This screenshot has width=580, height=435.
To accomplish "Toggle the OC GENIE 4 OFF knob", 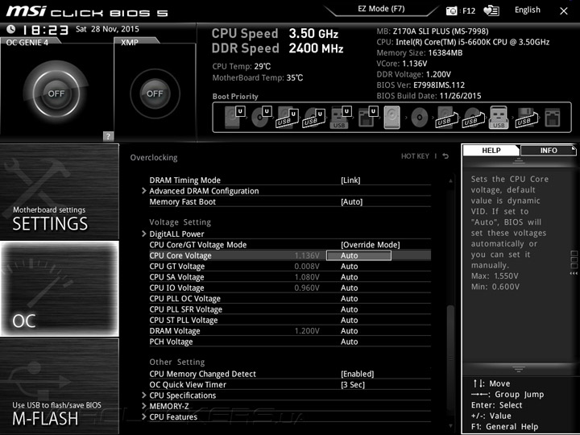I will coord(56,93).
